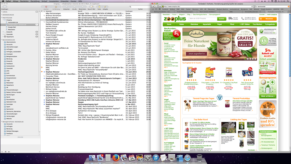Click Empfangen icon in the Mail toolbar

tap(5, 7)
